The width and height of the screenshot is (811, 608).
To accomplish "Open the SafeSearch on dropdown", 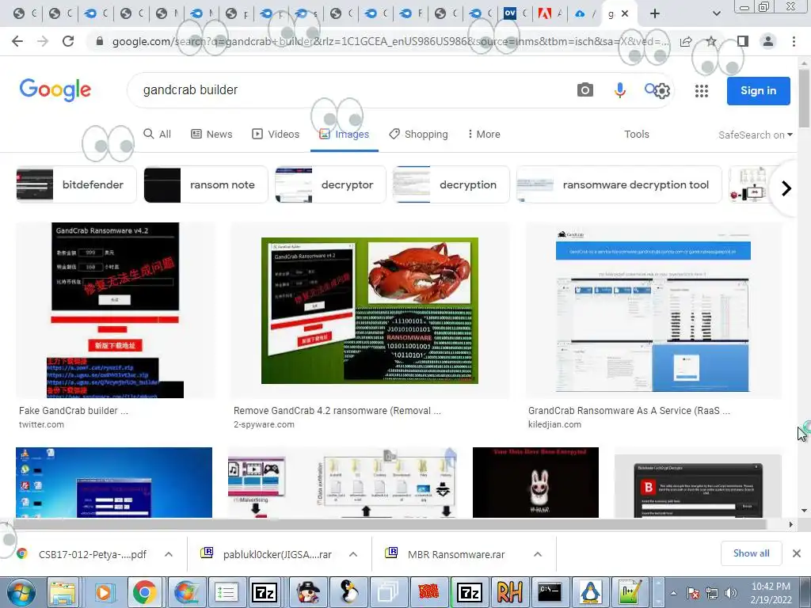I will [x=755, y=135].
